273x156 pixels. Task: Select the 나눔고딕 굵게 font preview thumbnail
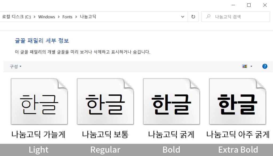171,102
